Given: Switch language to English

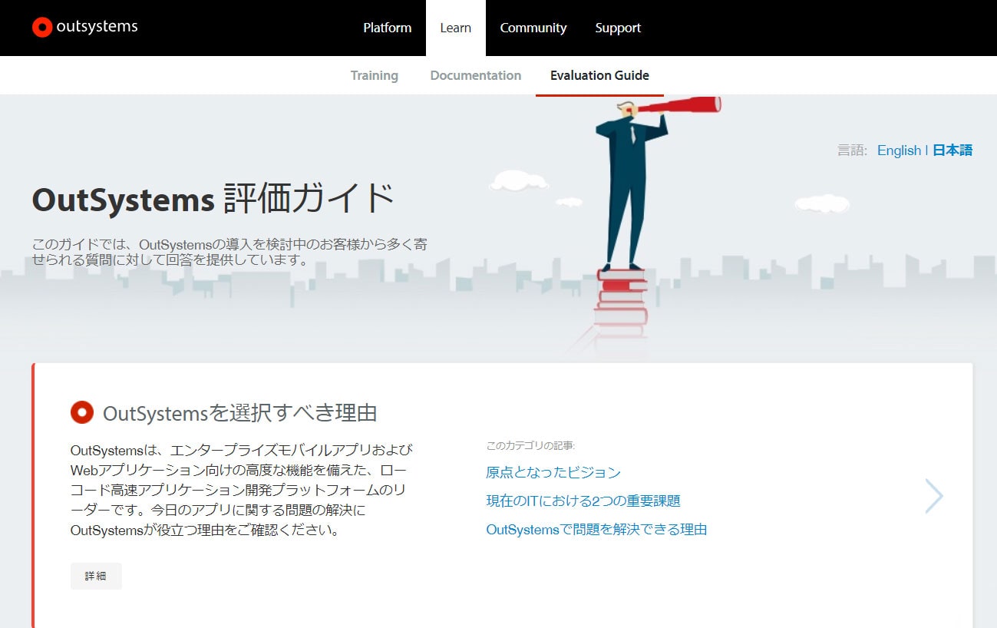Looking at the screenshot, I should point(899,150).
